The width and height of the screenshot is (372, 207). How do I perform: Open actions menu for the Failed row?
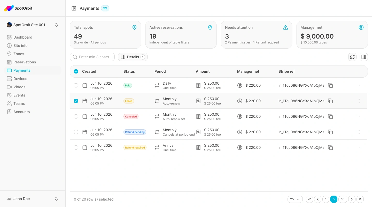click(359, 101)
